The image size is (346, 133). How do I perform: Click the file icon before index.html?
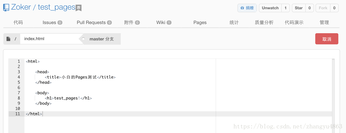tap(9, 39)
